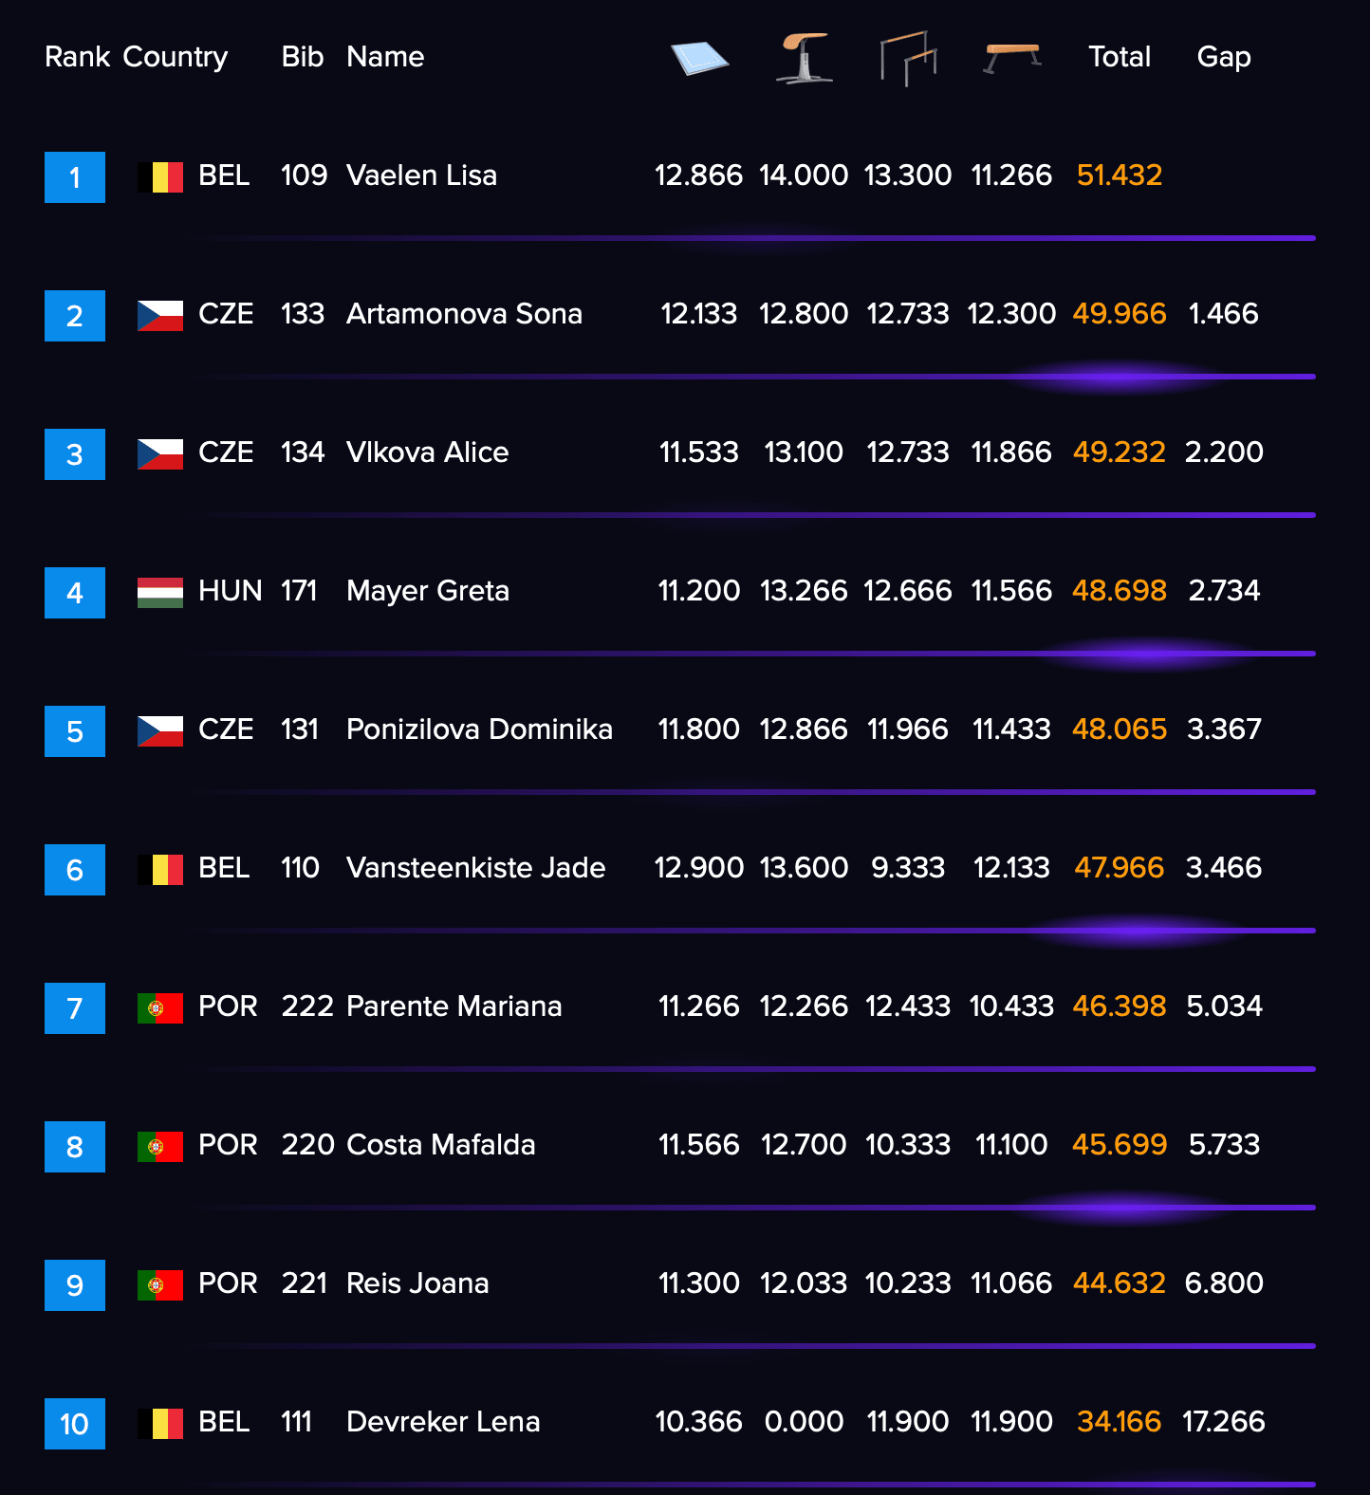Click the Czech flag next to Artamonova Sona
1370x1495 pixels.
[160, 316]
